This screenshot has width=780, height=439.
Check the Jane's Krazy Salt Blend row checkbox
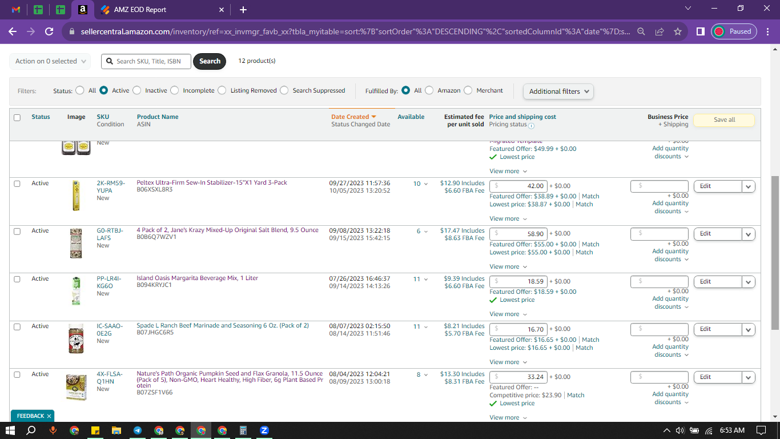tap(17, 232)
